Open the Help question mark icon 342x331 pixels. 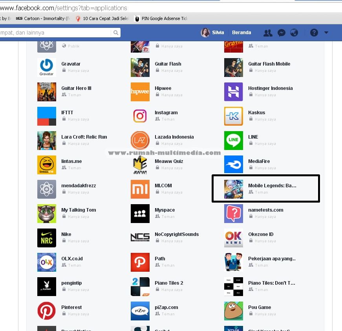point(314,33)
